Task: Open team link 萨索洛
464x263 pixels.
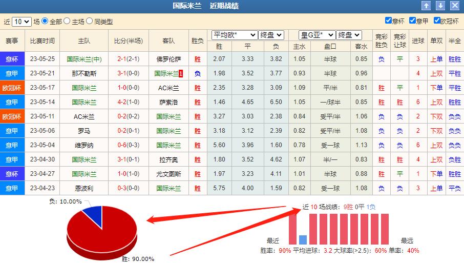Action: tap(168, 102)
